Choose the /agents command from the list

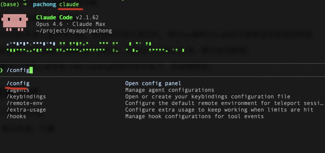point(18,90)
